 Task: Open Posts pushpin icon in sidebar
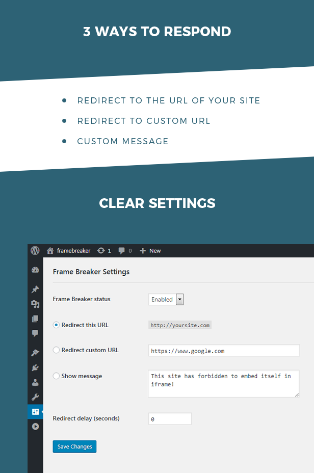(35, 290)
